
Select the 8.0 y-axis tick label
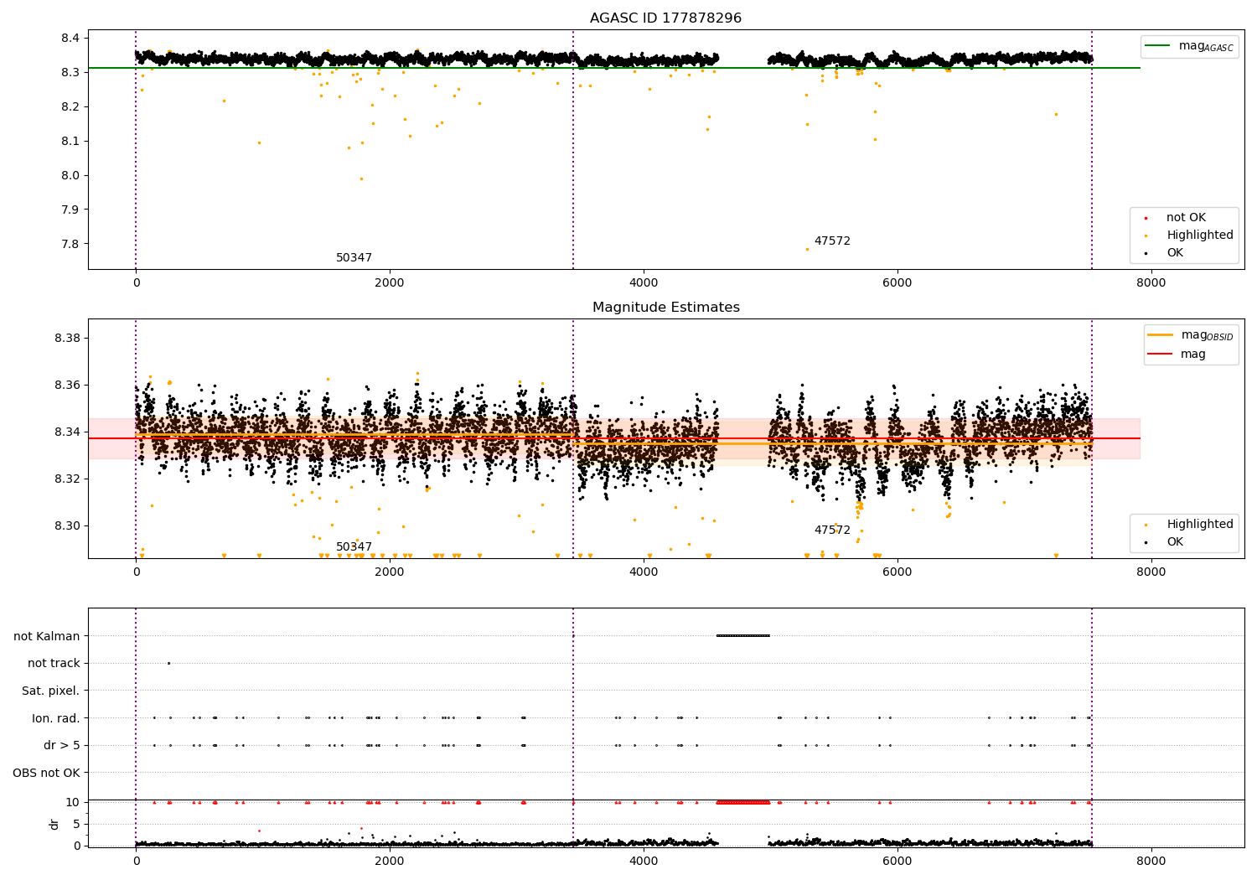coord(70,175)
